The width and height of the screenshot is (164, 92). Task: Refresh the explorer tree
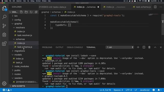pyautogui.click(x=31, y=12)
